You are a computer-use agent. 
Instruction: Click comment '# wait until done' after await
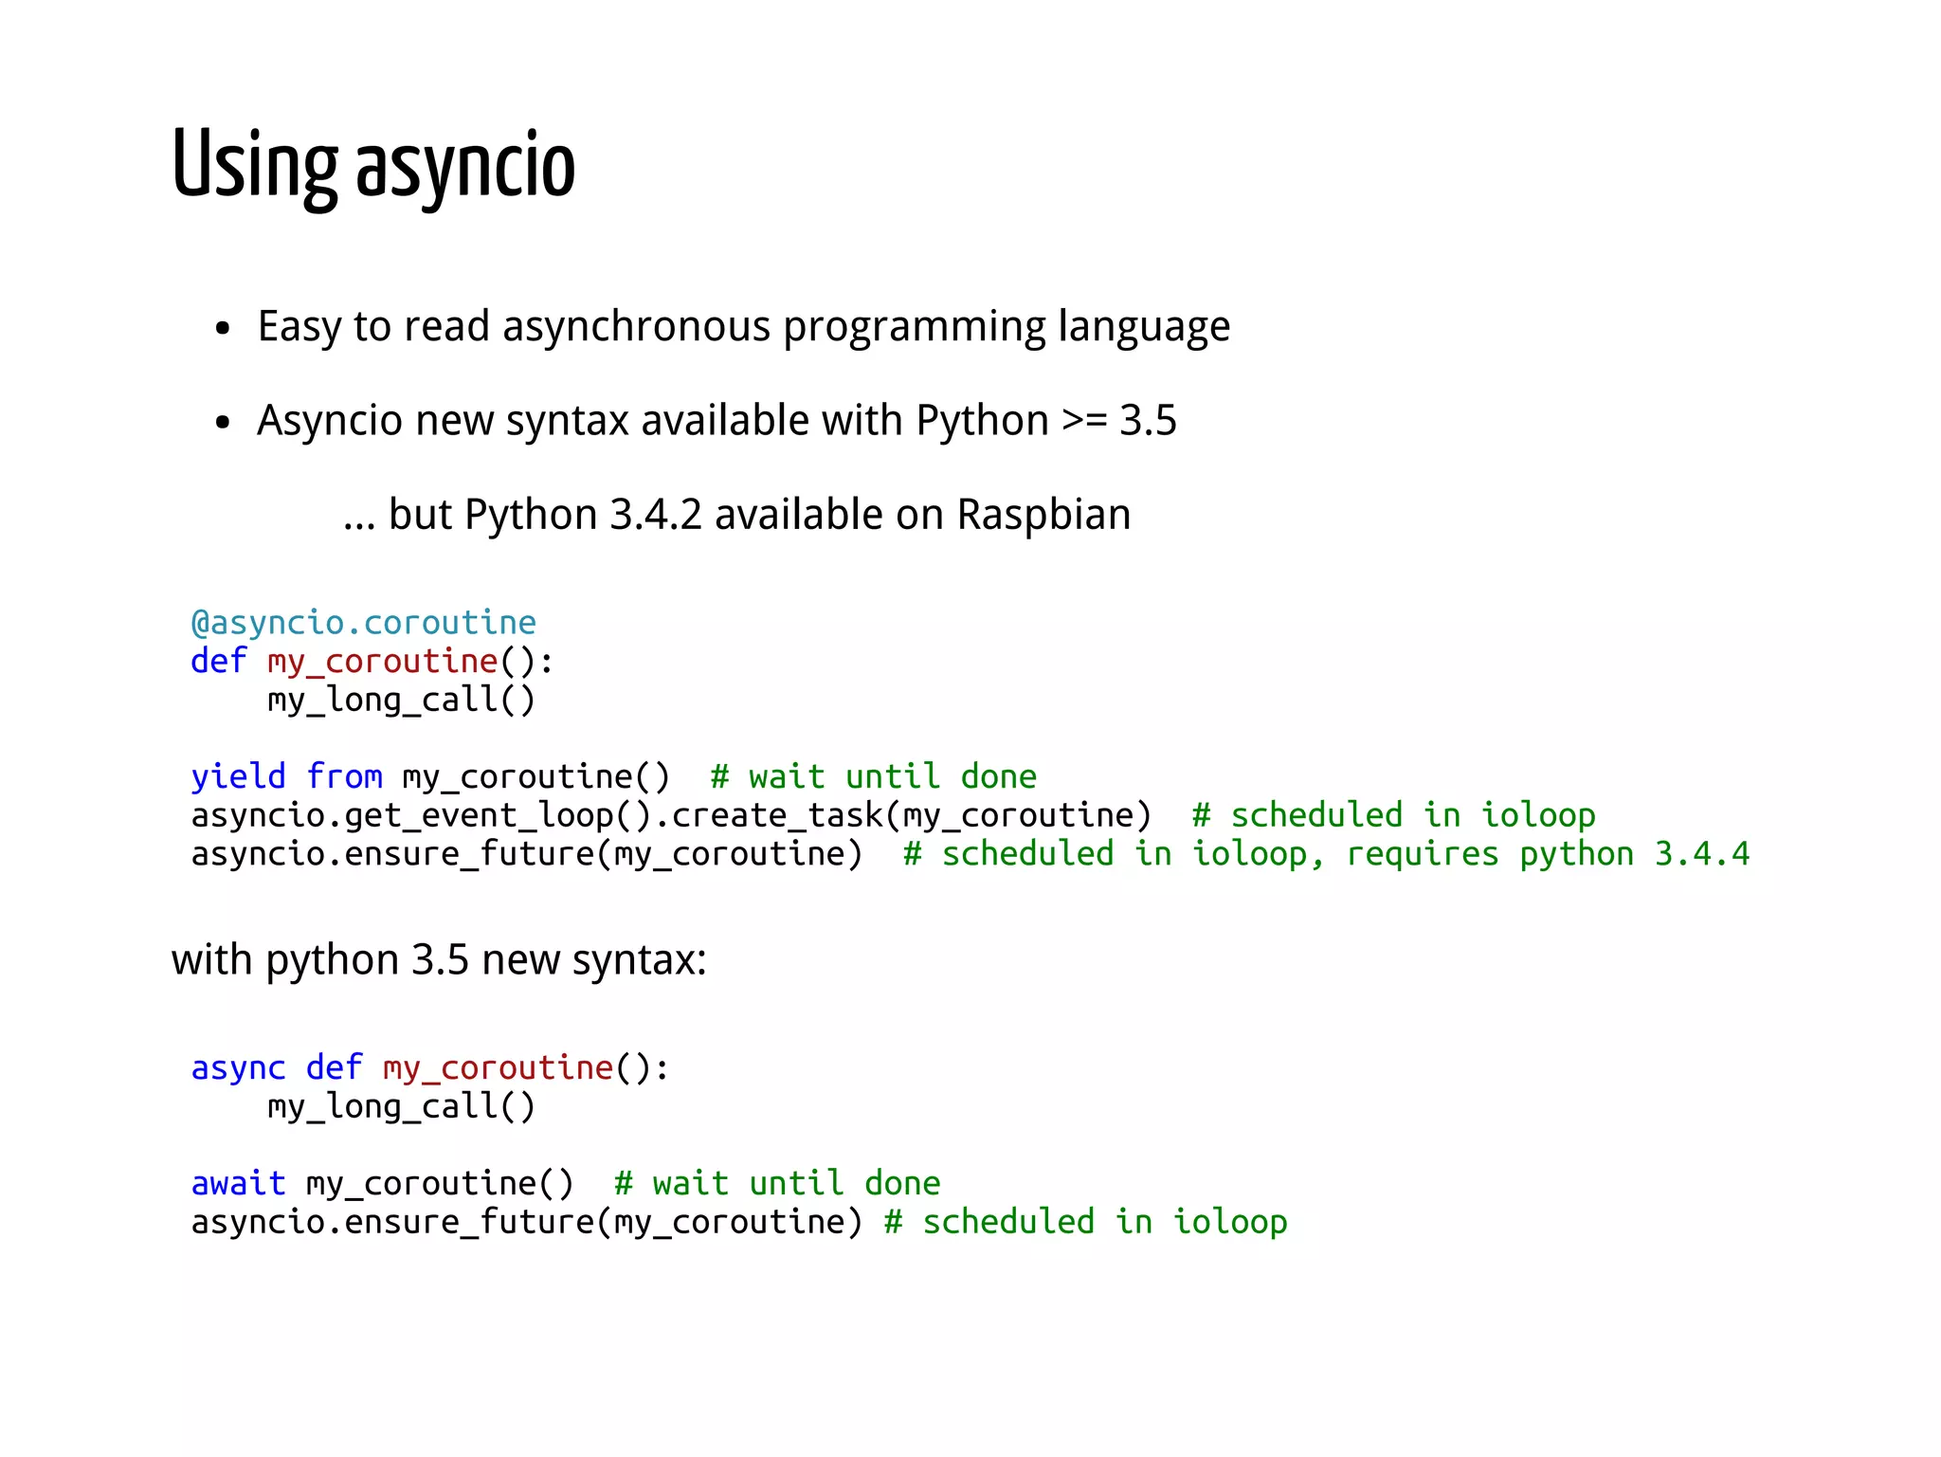click(x=777, y=1184)
